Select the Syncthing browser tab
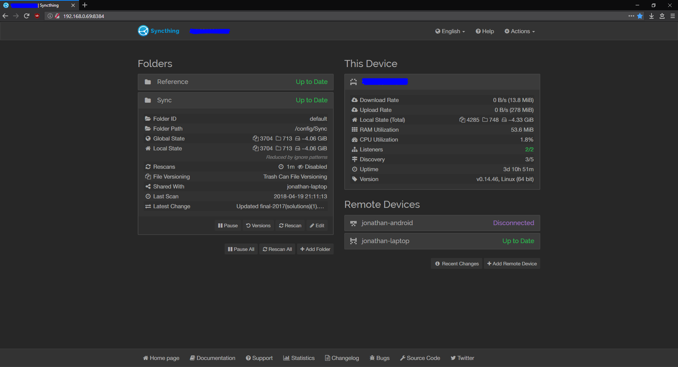Screen dimensions: 678x367 (x=39, y=5)
